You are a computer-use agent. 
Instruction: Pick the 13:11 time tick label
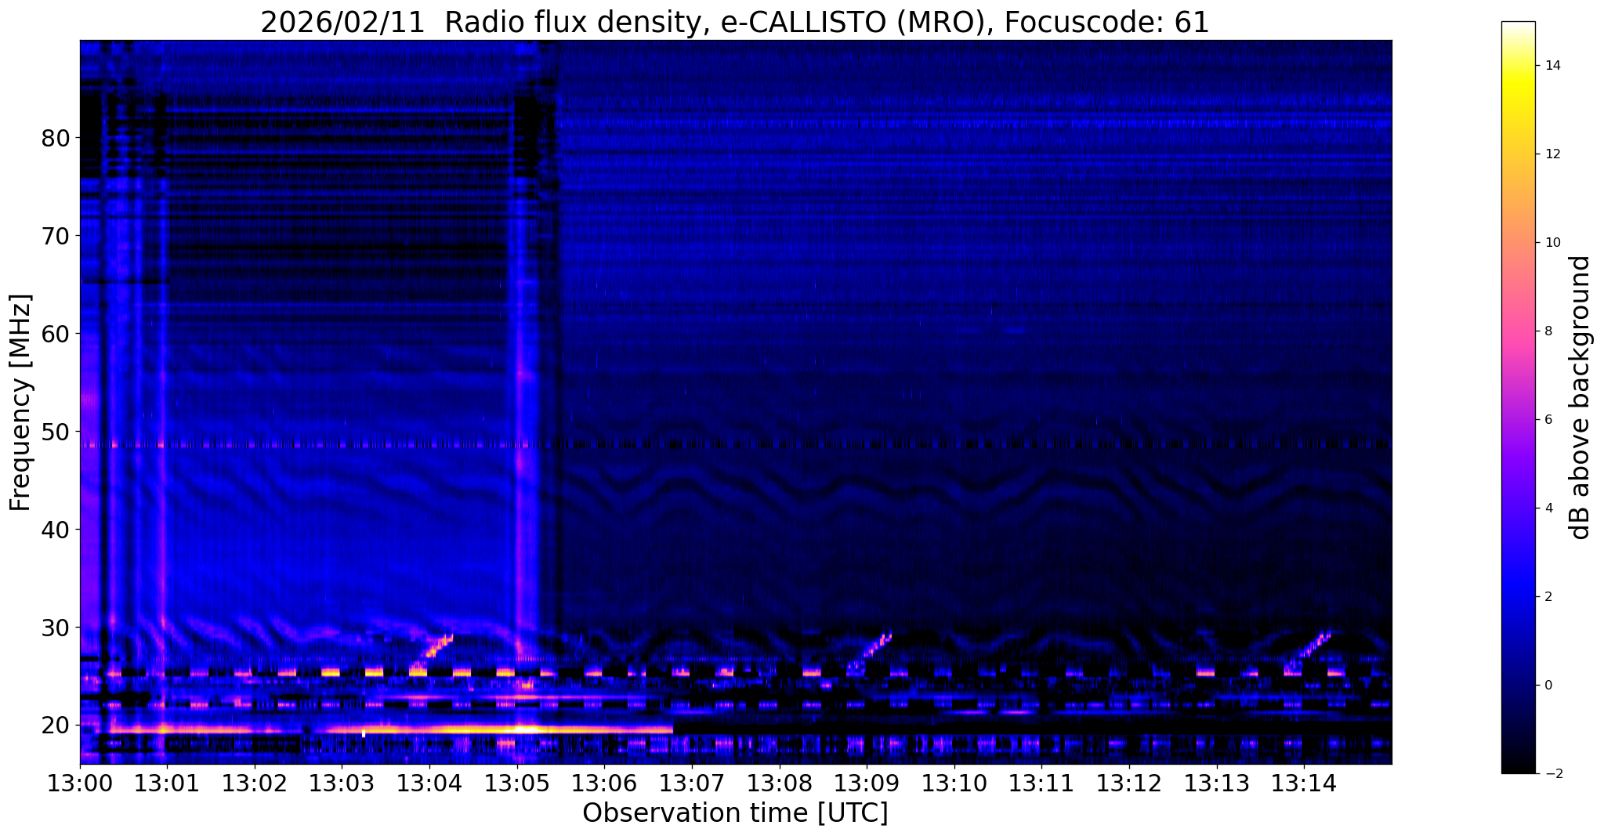pos(1041,784)
